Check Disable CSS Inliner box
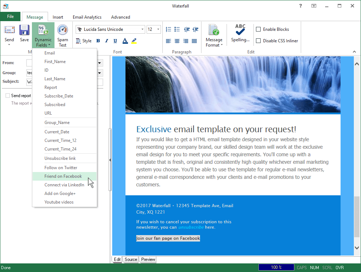The image size is (361, 272). [258, 41]
